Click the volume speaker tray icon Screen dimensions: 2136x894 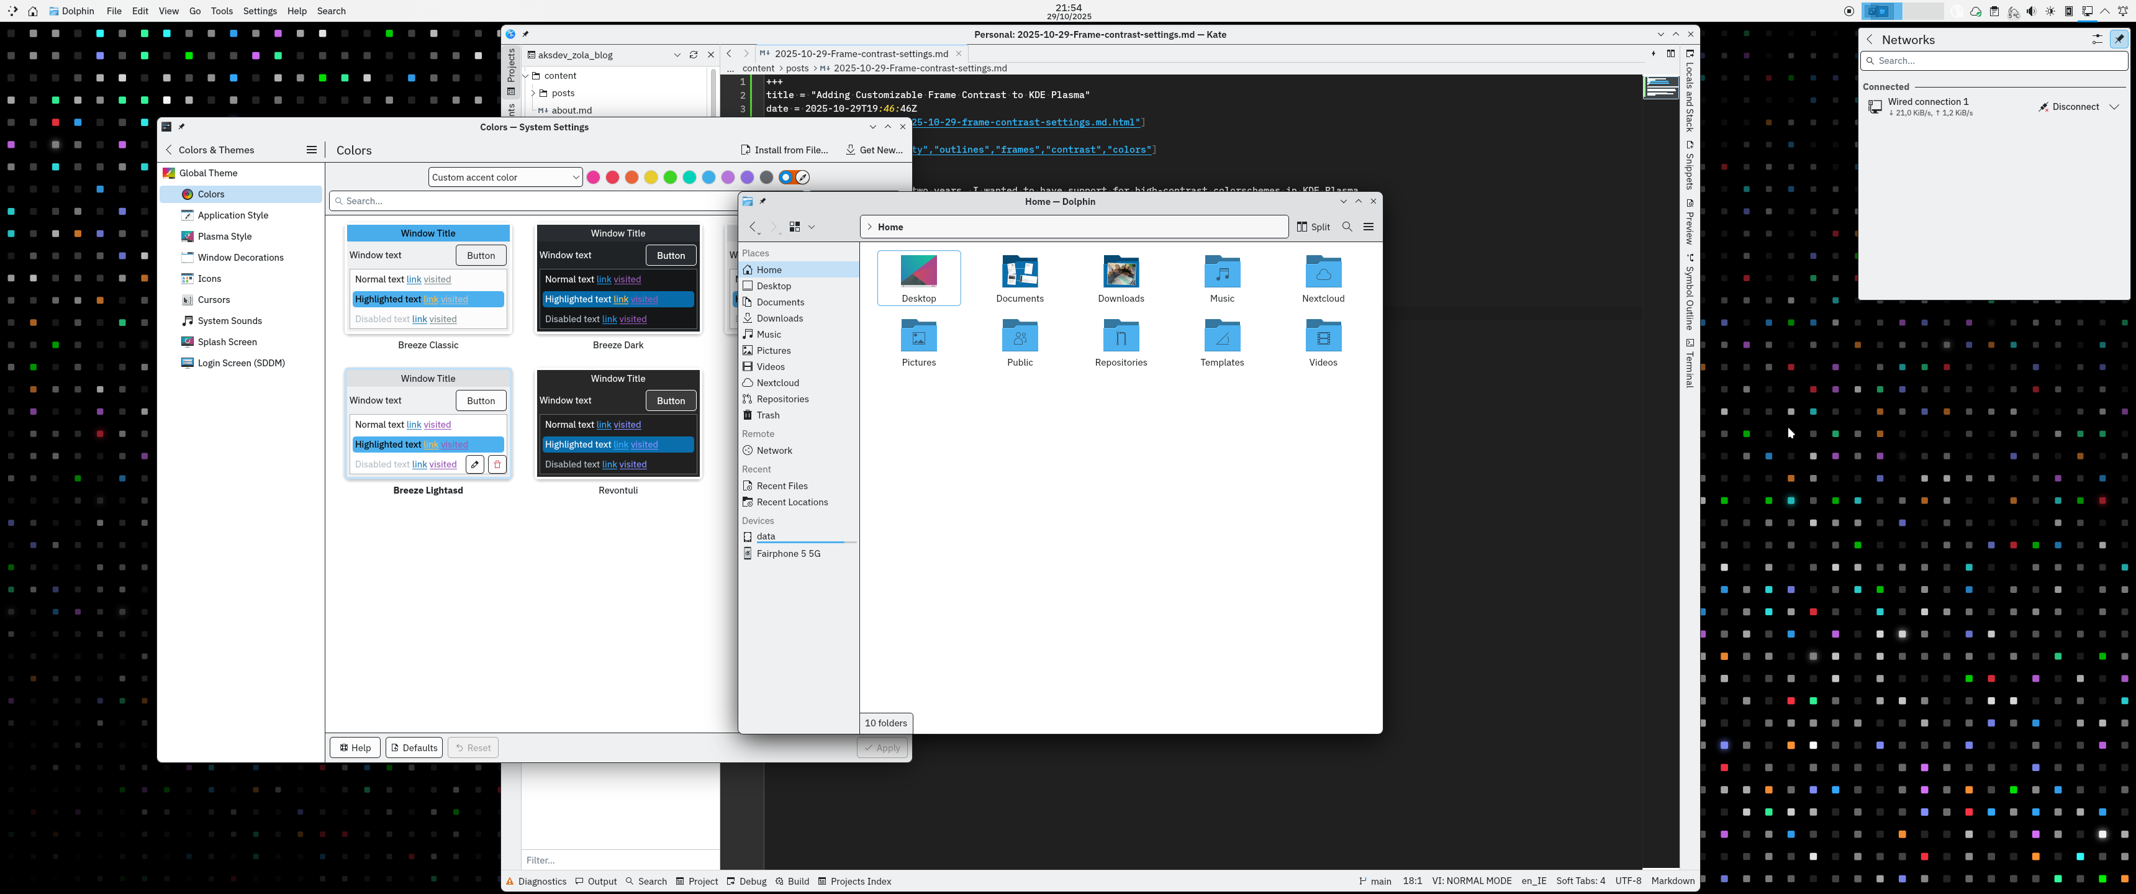coord(2030,12)
